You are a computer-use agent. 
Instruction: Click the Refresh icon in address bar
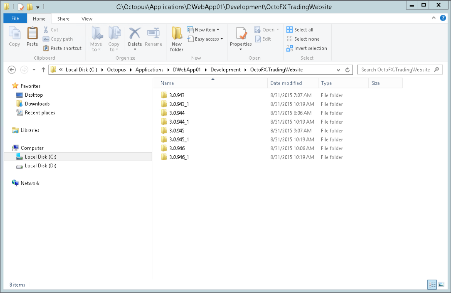pyautogui.click(x=348, y=70)
